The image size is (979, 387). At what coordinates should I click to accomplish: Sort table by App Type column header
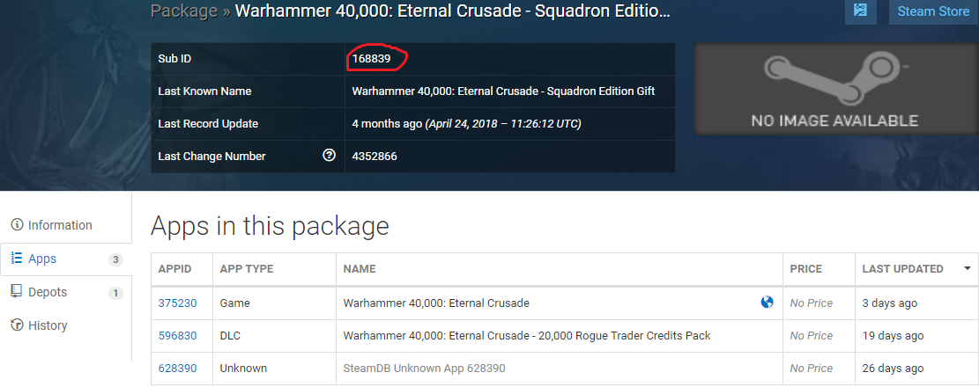coord(247,268)
